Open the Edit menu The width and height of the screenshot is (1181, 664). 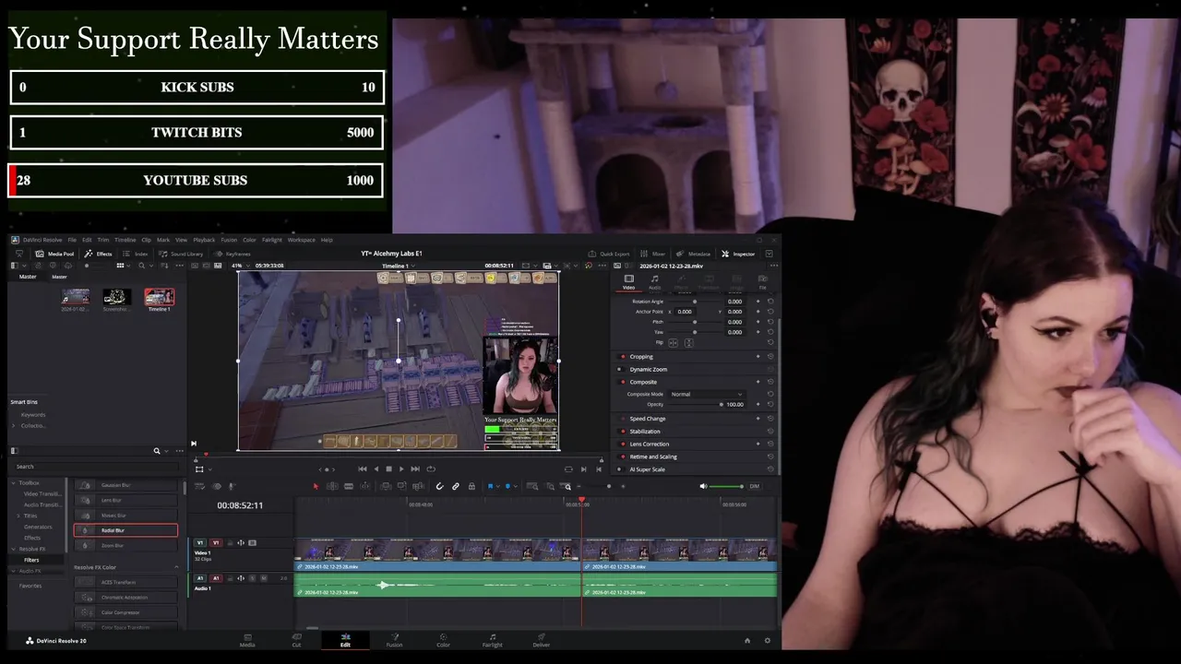pyautogui.click(x=87, y=240)
